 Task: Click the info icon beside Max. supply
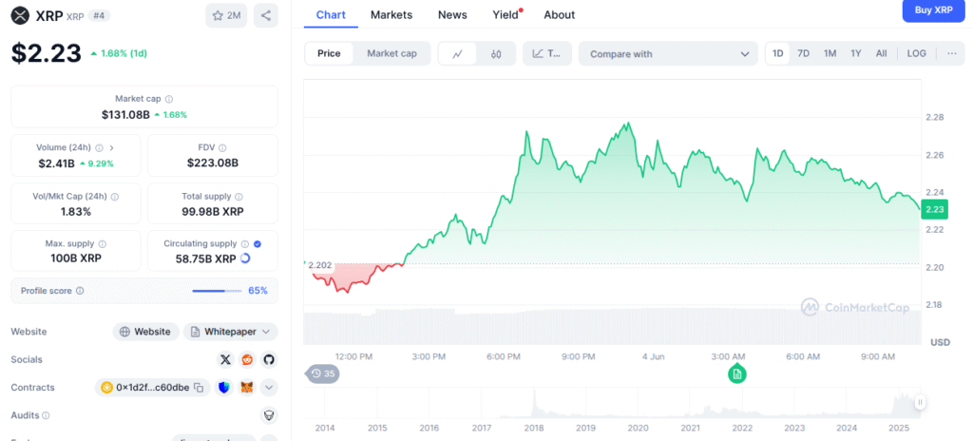[x=103, y=244]
